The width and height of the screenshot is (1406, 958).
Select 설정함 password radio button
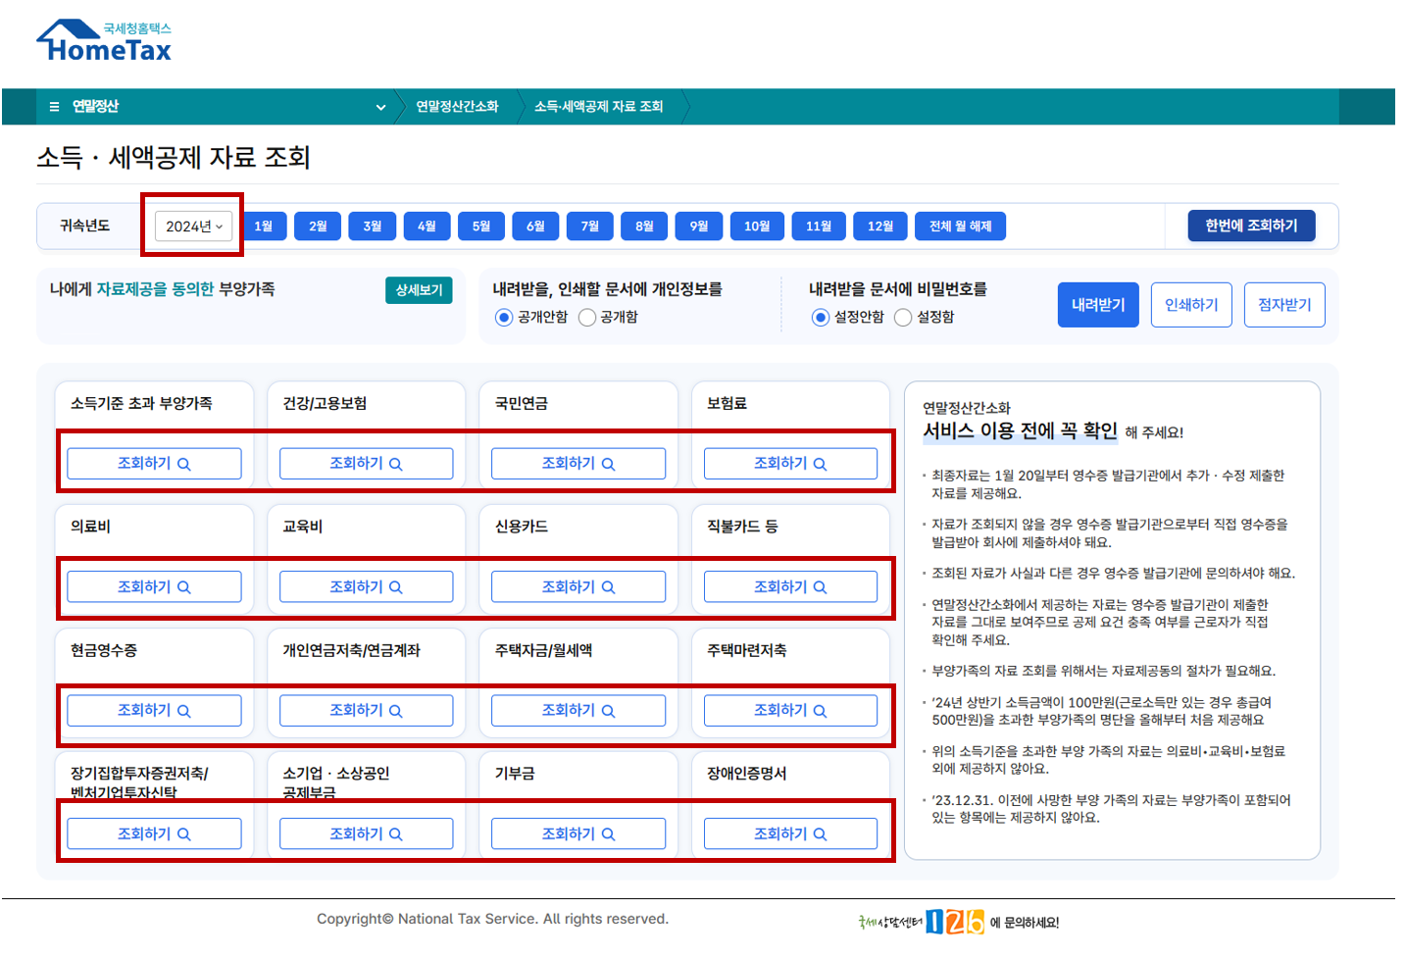click(x=903, y=318)
